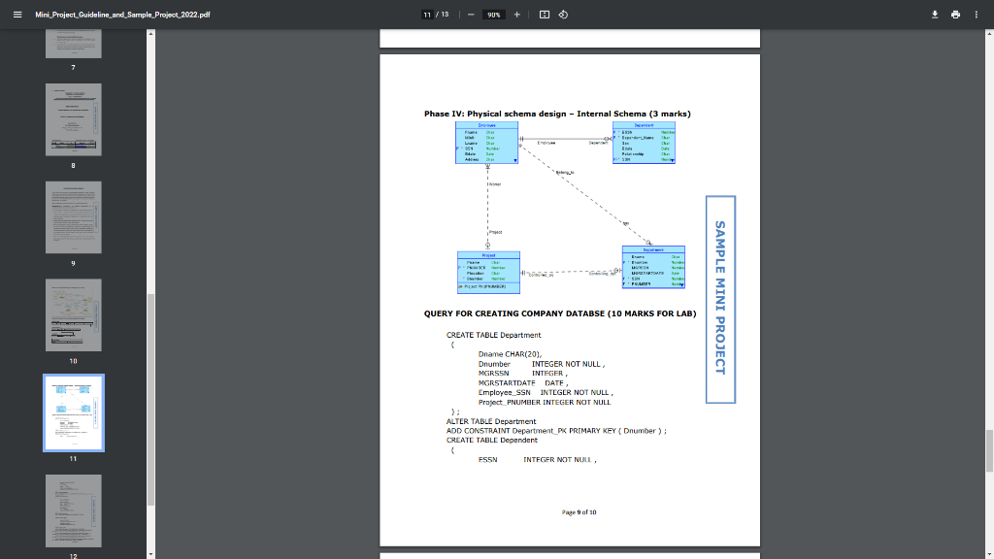Click the Employee_SSN INTEGER NOT NULL line
This screenshot has height=559, width=994.
[546, 392]
